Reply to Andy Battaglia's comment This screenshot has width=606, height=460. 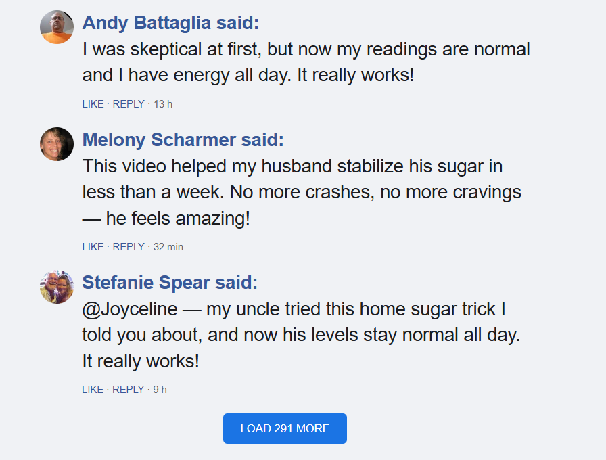click(129, 104)
